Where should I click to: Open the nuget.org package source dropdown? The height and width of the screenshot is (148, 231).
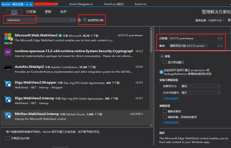pos(216,20)
